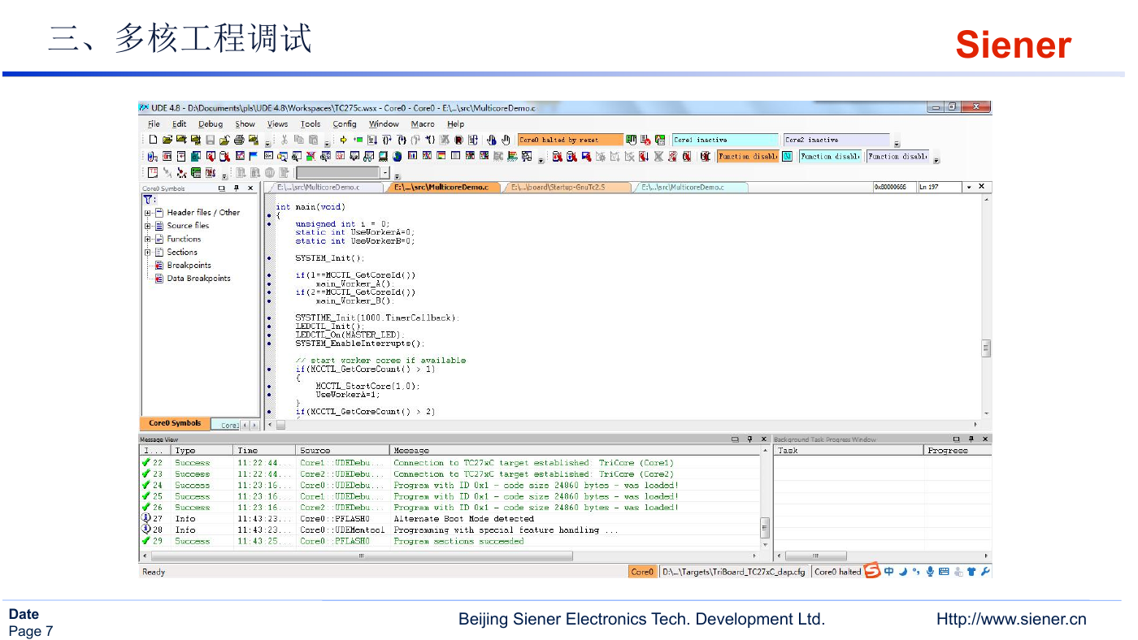The image size is (1138, 640).
Task: Click the Time column header
Action: 264,450
